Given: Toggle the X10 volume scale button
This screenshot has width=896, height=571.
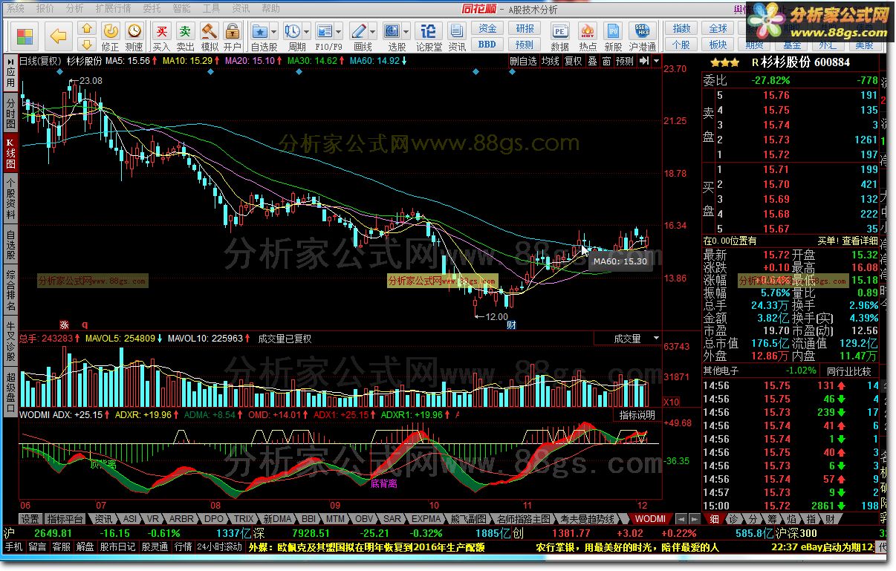Looking at the screenshot, I should pyautogui.click(x=671, y=402).
